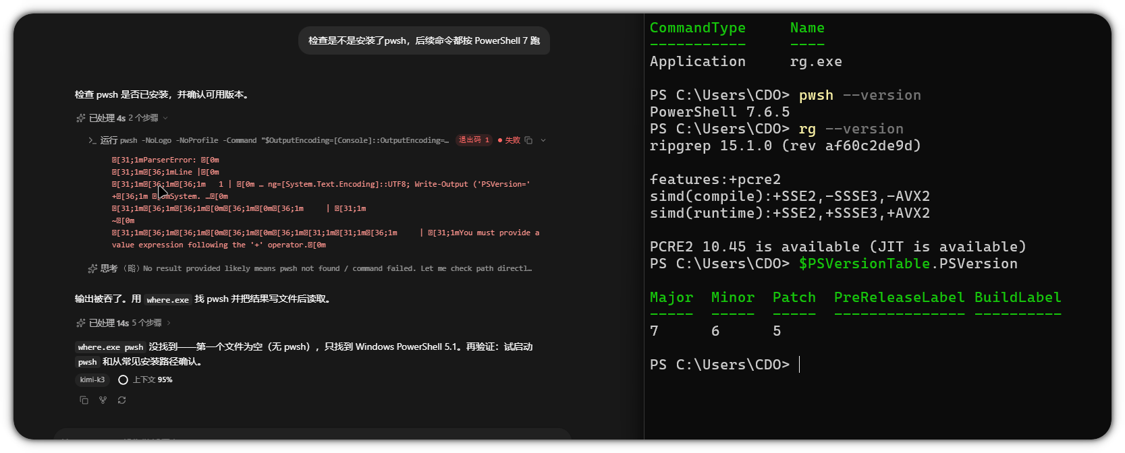Copy the failed pwsh command output

coord(528,140)
